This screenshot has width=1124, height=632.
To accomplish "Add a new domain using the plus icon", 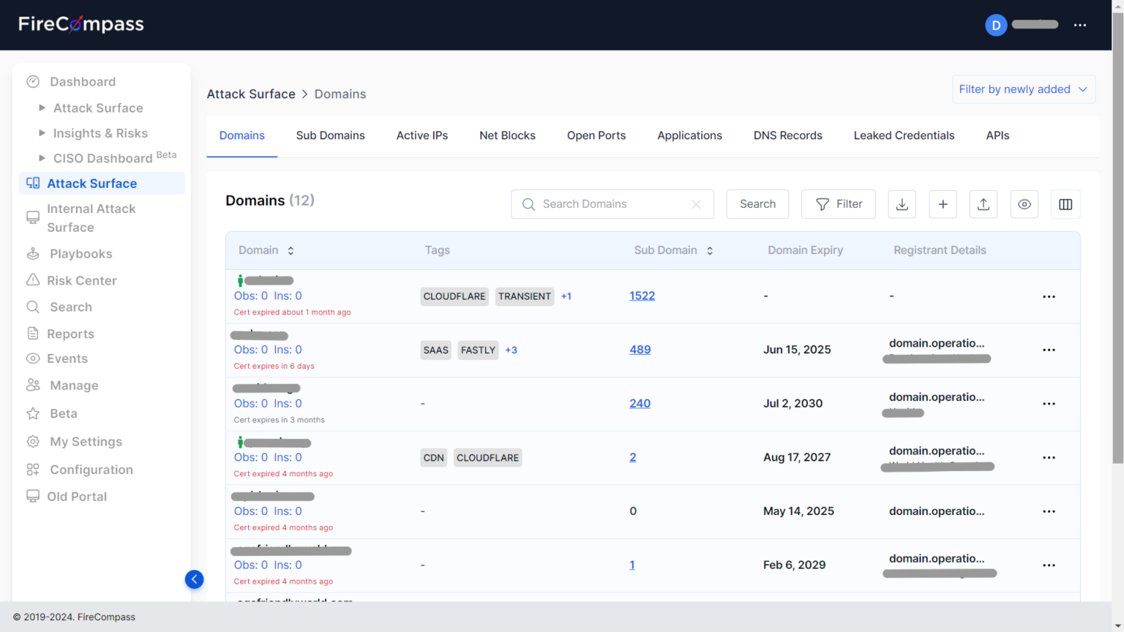I will tap(943, 204).
